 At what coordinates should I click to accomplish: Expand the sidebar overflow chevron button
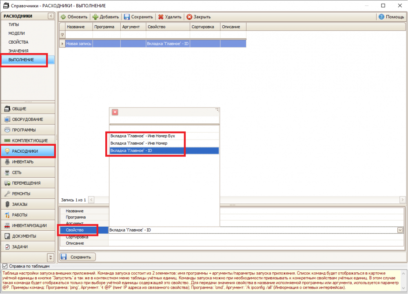51,257
